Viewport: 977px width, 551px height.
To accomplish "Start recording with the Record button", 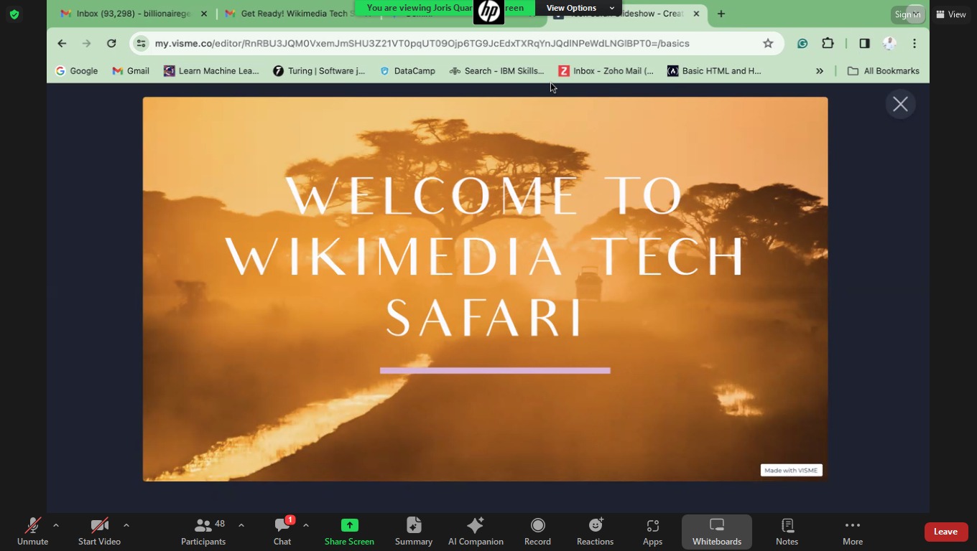I will (537, 532).
